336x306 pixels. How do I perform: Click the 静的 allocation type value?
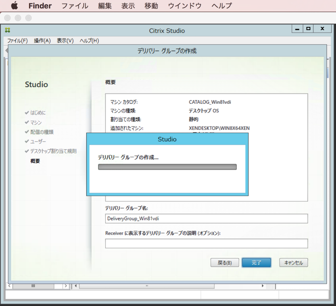194,119
